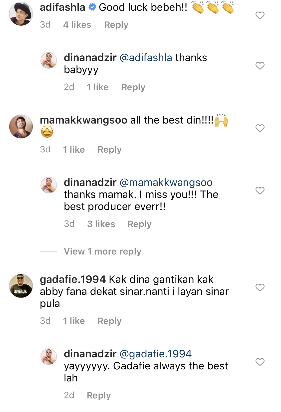Viewport: 281px width, 412px height.
Task: Reply to gadafie.1994's comment
Action: coord(109,321)
